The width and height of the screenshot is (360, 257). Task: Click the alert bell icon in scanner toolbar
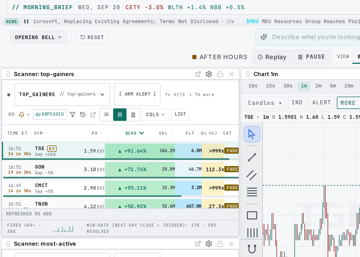click(x=22, y=114)
